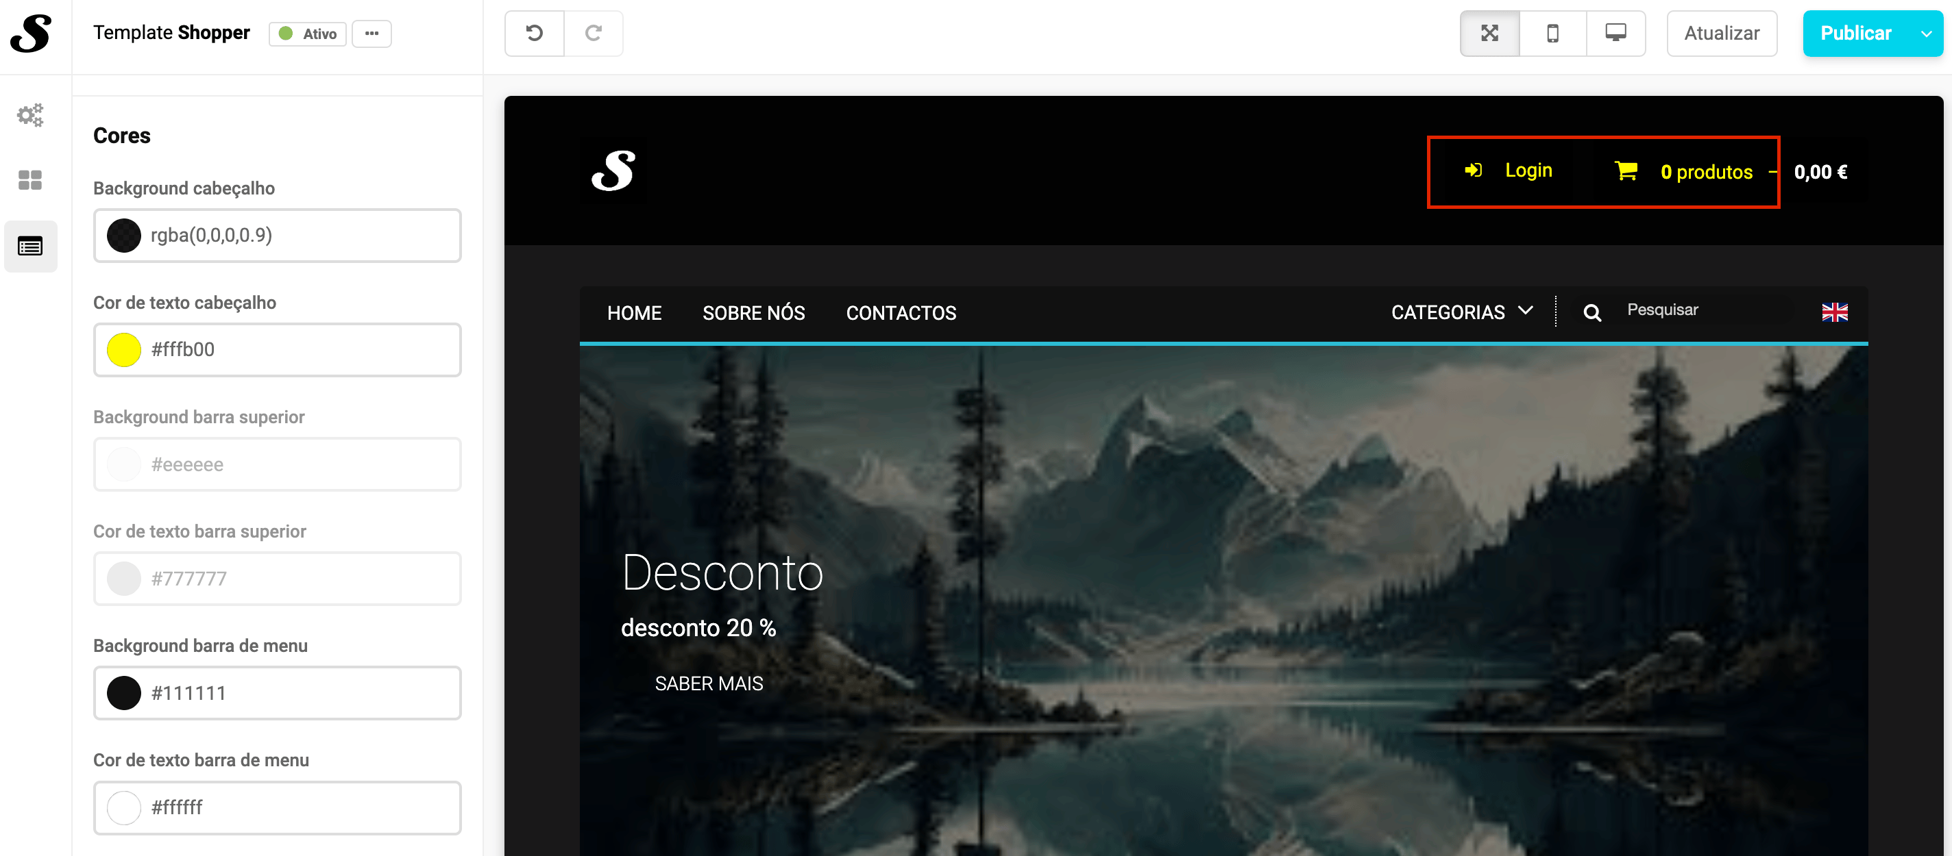
Task: Open the yellow header text color swatch
Action: point(124,350)
